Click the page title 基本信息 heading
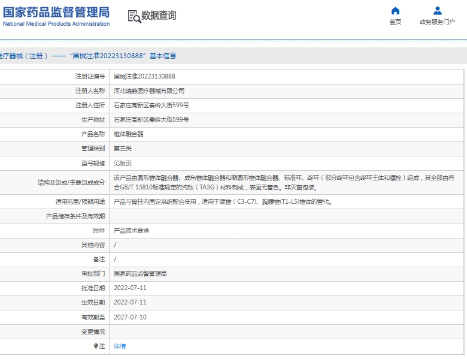467x359 pixels. coord(163,56)
